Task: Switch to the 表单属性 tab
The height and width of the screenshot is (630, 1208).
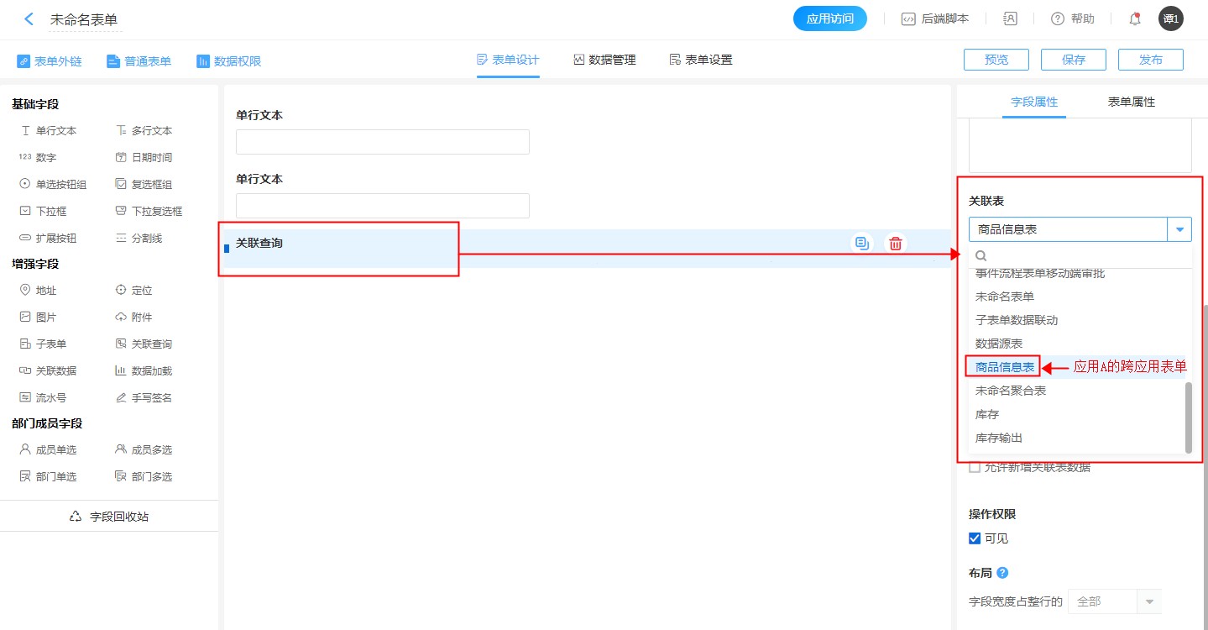Action: click(x=1131, y=102)
